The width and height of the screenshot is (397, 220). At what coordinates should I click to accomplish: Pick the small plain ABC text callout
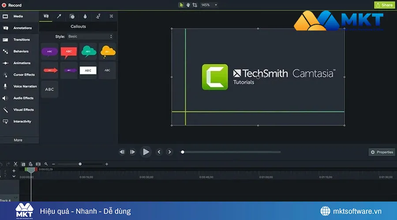[x=108, y=70]
